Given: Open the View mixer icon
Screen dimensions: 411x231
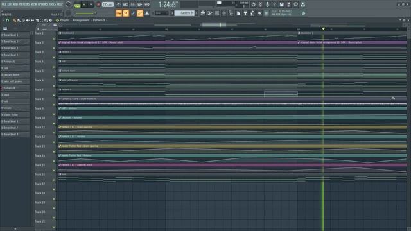Looking at the screenshot, I should tap(224, 13).
